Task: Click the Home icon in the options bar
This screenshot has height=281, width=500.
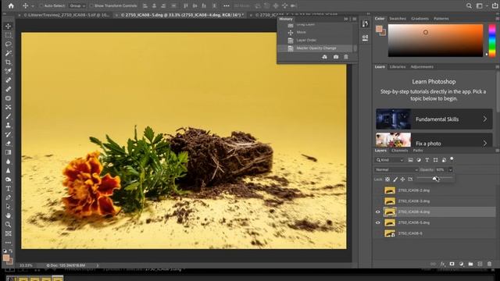Action: 11,5
